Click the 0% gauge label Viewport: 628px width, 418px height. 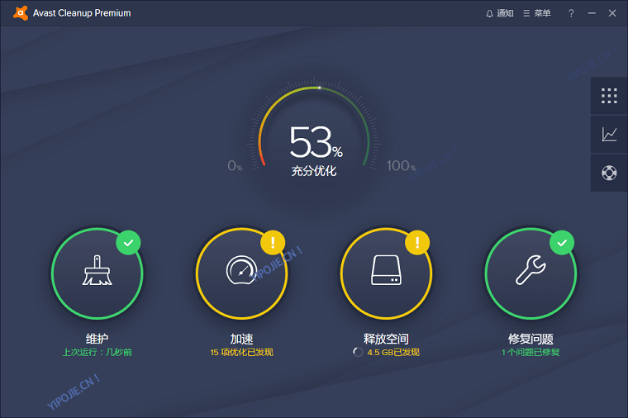(x=235, y=165)
